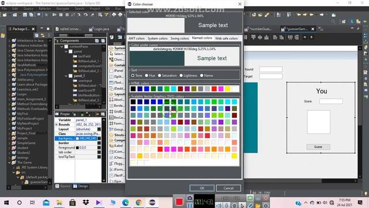Collapse the panel_1 node in Components tree
The height and width of the screenshot is (208, 369).
(66, 76)
